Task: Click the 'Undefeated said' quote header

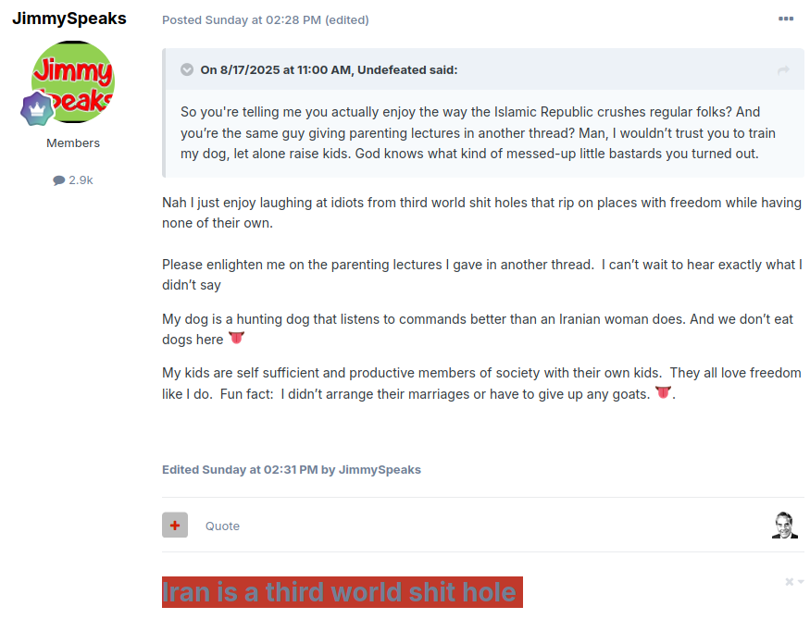Action: click(329, 69)
